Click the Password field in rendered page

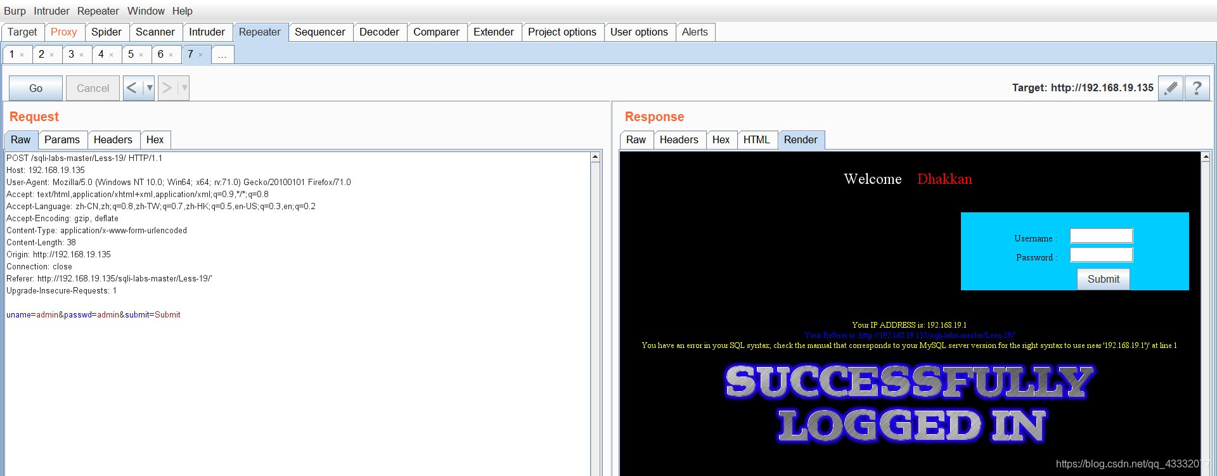tap(1101, 255)
